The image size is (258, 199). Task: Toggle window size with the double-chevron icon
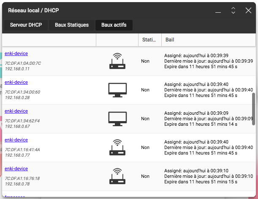point(233,11)
